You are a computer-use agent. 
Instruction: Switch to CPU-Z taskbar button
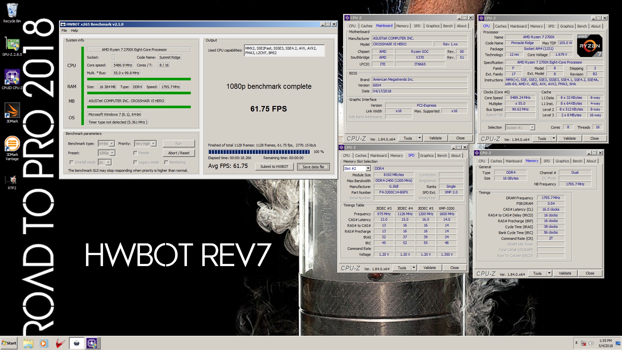92,343
